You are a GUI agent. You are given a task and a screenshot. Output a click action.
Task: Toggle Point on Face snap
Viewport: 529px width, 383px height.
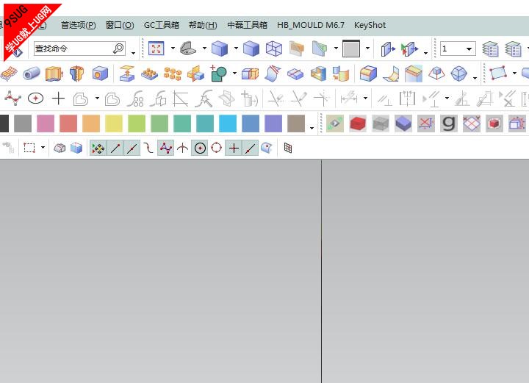coord(267,148)
